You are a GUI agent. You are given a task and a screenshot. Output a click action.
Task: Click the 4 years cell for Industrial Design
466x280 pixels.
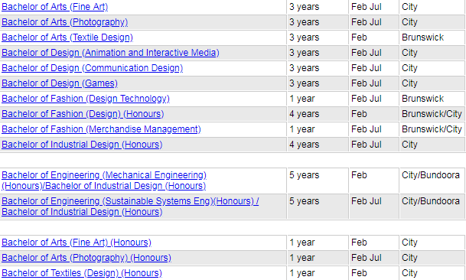point(318,145)
